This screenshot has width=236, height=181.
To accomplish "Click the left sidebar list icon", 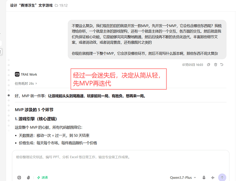I will (x=1, y=52).
